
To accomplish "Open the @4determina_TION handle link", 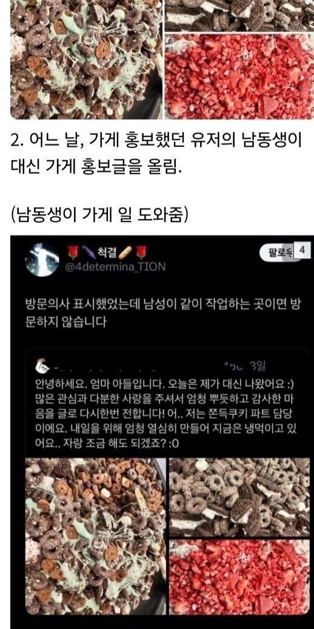I will pos(116,267).
